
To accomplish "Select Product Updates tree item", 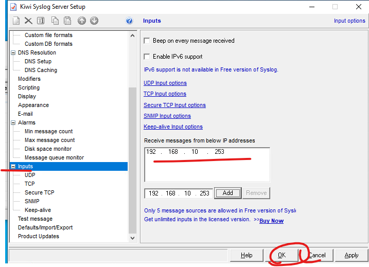I will [39, 236].
